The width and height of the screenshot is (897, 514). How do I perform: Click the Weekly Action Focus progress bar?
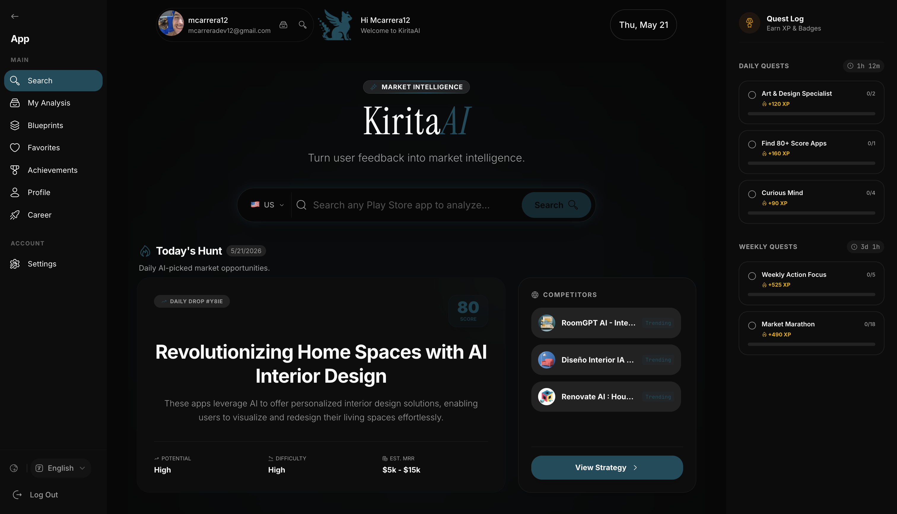click(x=811, y=294)
